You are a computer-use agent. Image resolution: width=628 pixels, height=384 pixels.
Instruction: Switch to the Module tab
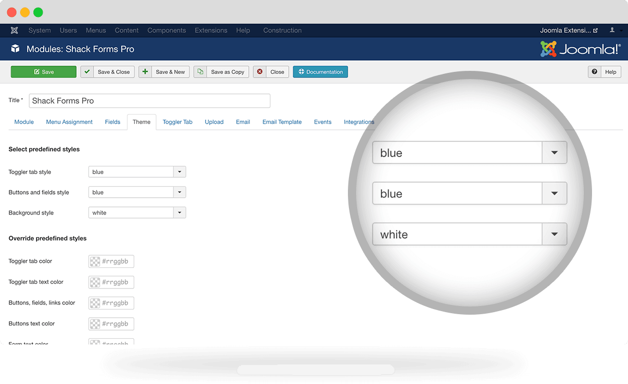point(24,122)
